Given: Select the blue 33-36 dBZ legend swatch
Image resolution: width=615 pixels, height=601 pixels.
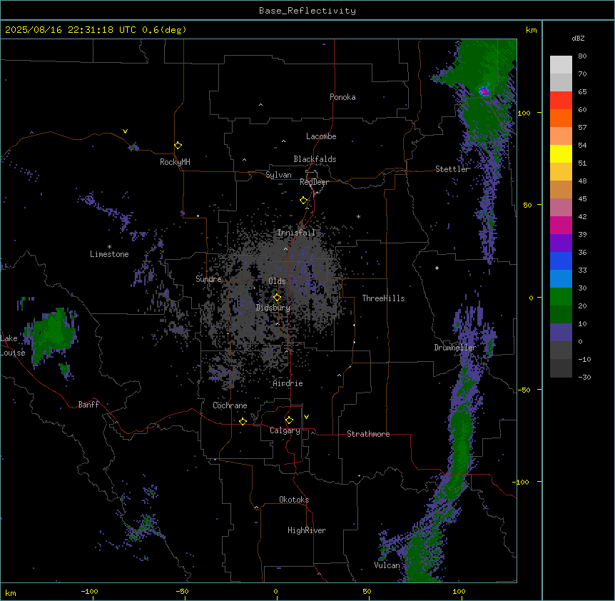Looking at the screenshot, I should (x=561, y=261).
